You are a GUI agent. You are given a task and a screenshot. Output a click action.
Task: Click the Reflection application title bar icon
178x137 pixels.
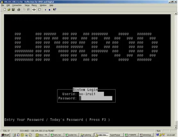coord(2,2)
